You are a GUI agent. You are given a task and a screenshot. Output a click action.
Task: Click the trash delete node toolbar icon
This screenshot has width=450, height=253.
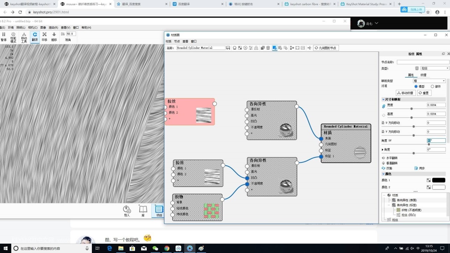click(x=268, y=48)
